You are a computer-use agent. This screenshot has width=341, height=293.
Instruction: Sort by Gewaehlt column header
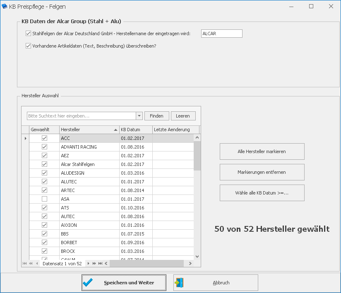(44, 130)
